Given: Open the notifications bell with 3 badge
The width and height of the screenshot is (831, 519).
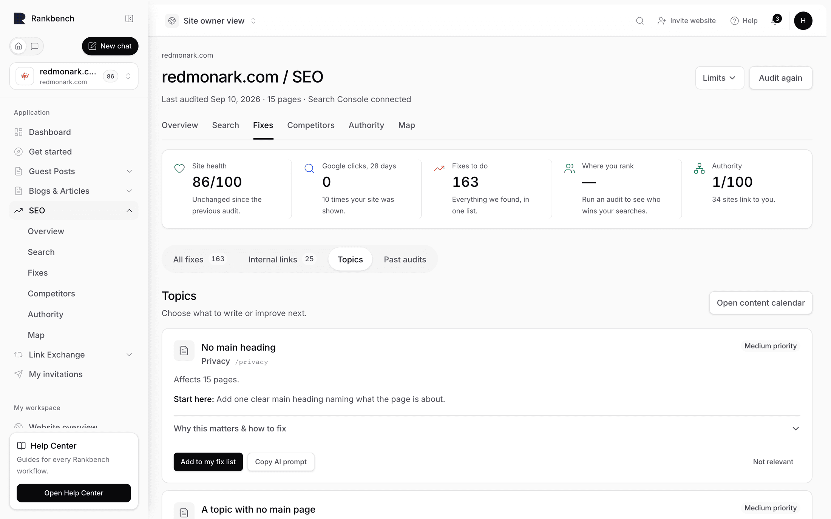Looking at the screenshot, I should coord(776,20).
